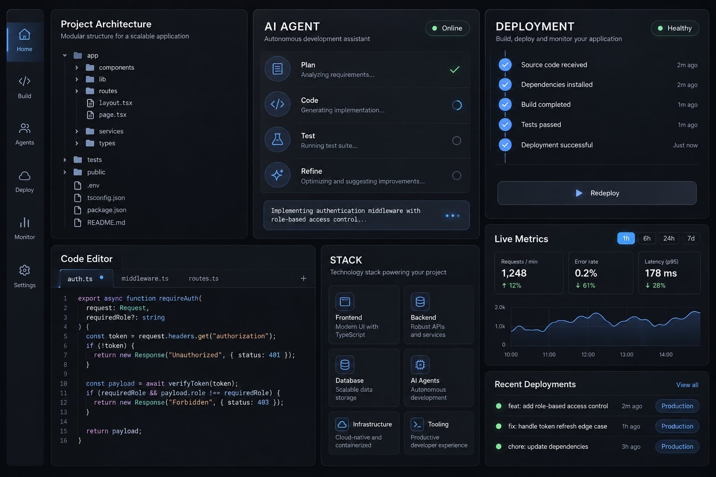Select the Test step radio circle
Viewport: 716px width, 477px height.
[457, 141]
